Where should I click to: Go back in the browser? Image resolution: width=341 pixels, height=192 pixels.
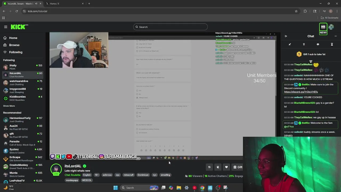[x=4, y=11]
